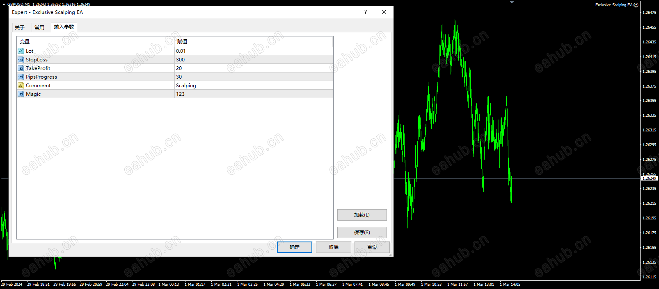This screenshot has width=659, height=289.
Task: Click the 加载(L) button
Action: pos(362,215)
